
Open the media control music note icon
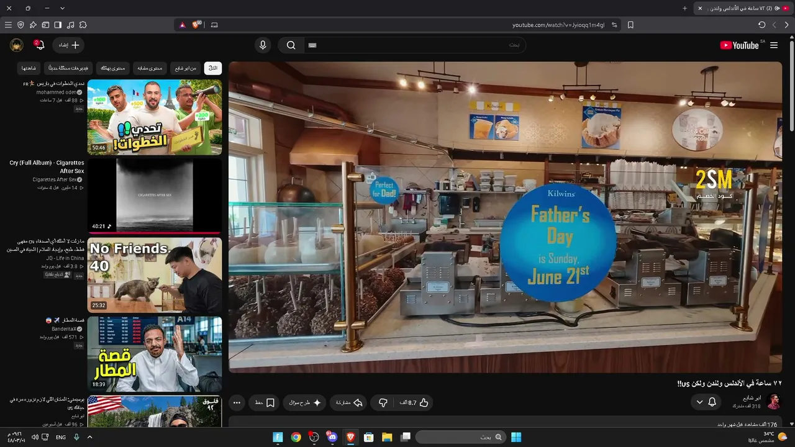70,25
